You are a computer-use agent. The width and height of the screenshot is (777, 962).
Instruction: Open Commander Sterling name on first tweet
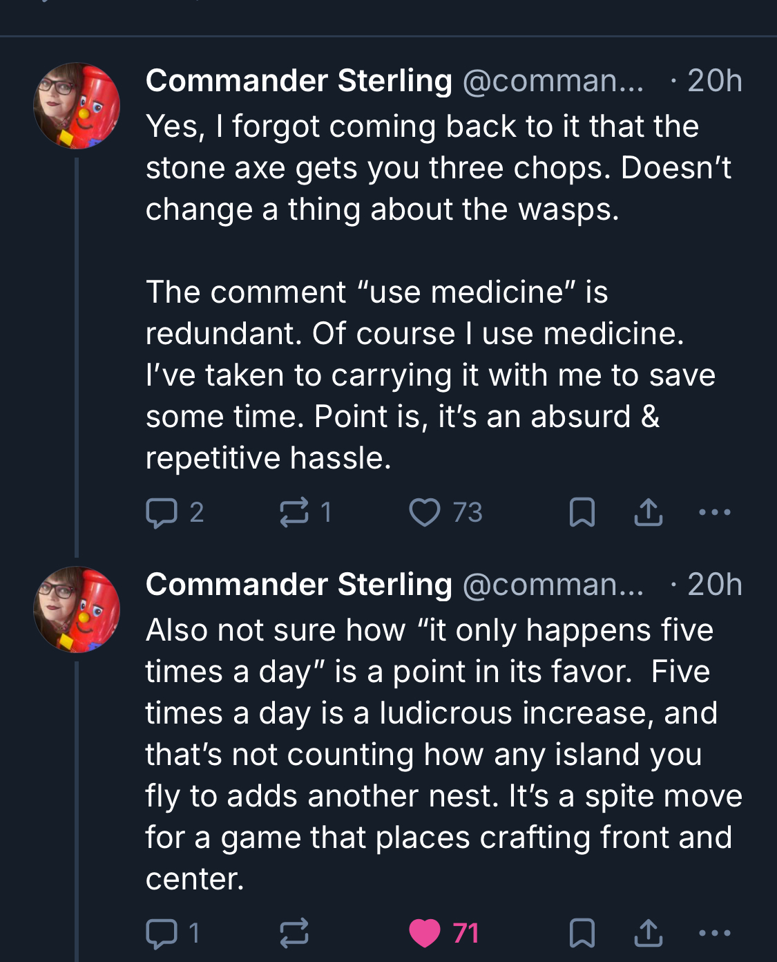pos(298,81)
